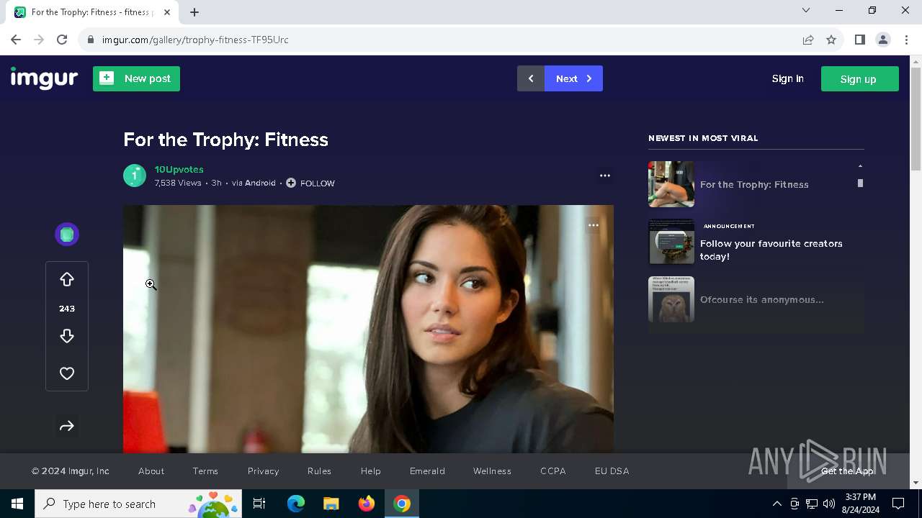Screen dimensions: 922x518
Task: Click the sidebar list scroll-up arrow
Action: pos(860,166)
